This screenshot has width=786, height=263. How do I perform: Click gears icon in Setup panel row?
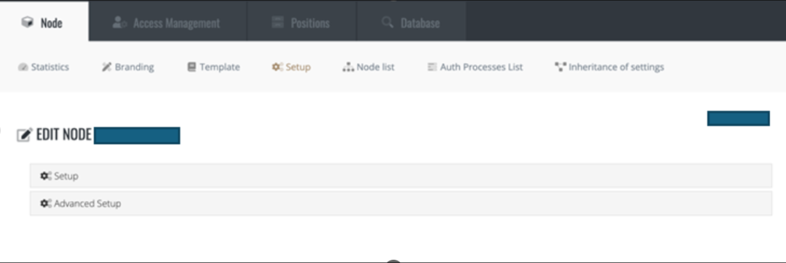pyautogui.click(x=46, y=176)
